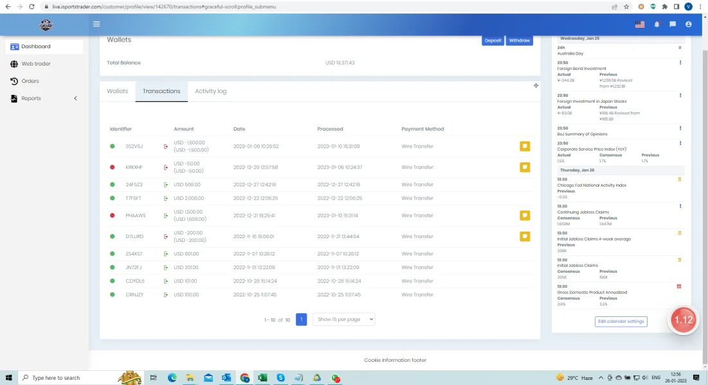The width and height of the screenshot is (708, 385).
Task: Open the user profile account icon
Action: click(x=689, y=24)
